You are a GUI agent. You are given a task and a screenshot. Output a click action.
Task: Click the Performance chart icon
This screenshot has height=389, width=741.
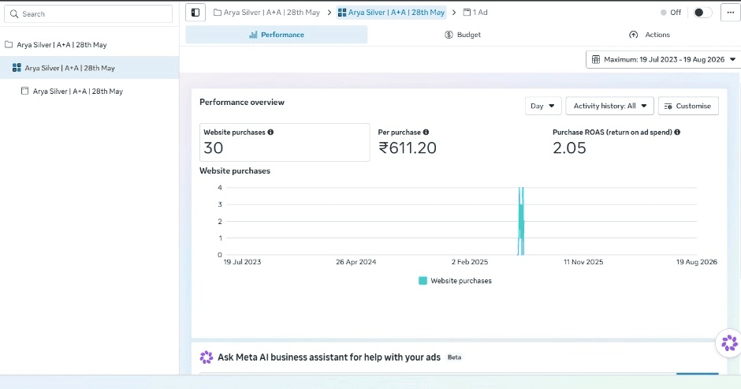(x=253, y=35)
